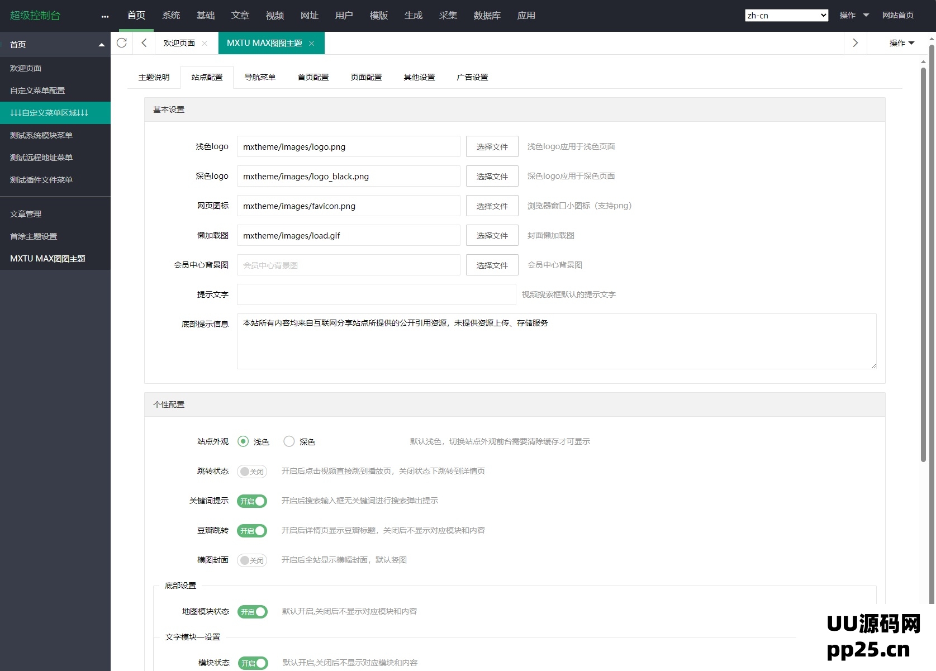
Task: Open the zh-cn language dropdown
Action: tap(786, 15)
